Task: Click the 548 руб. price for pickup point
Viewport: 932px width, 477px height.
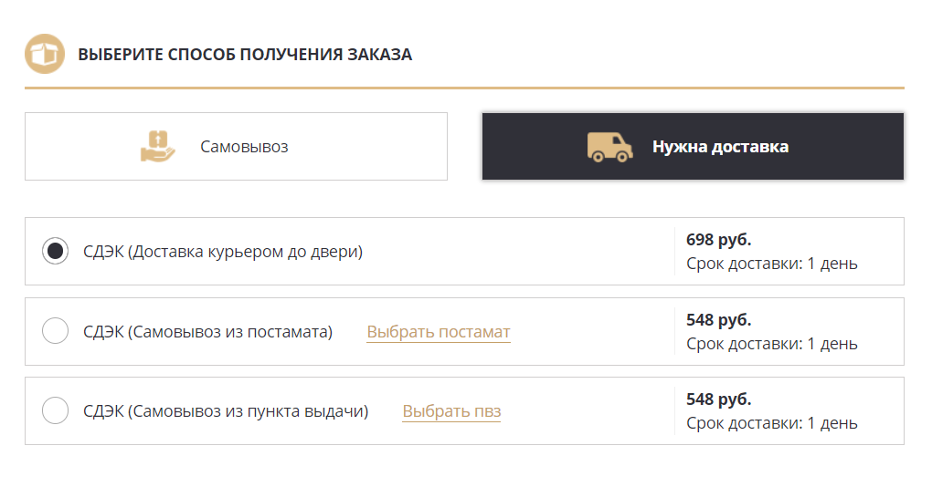Action: (x=718, y=399)
